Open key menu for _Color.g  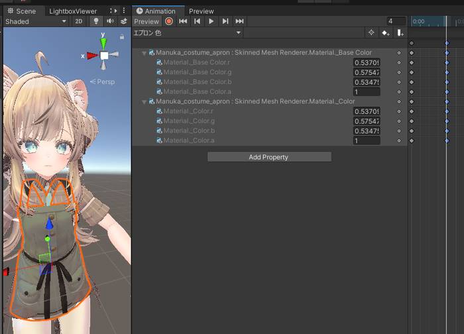[399, 121]
